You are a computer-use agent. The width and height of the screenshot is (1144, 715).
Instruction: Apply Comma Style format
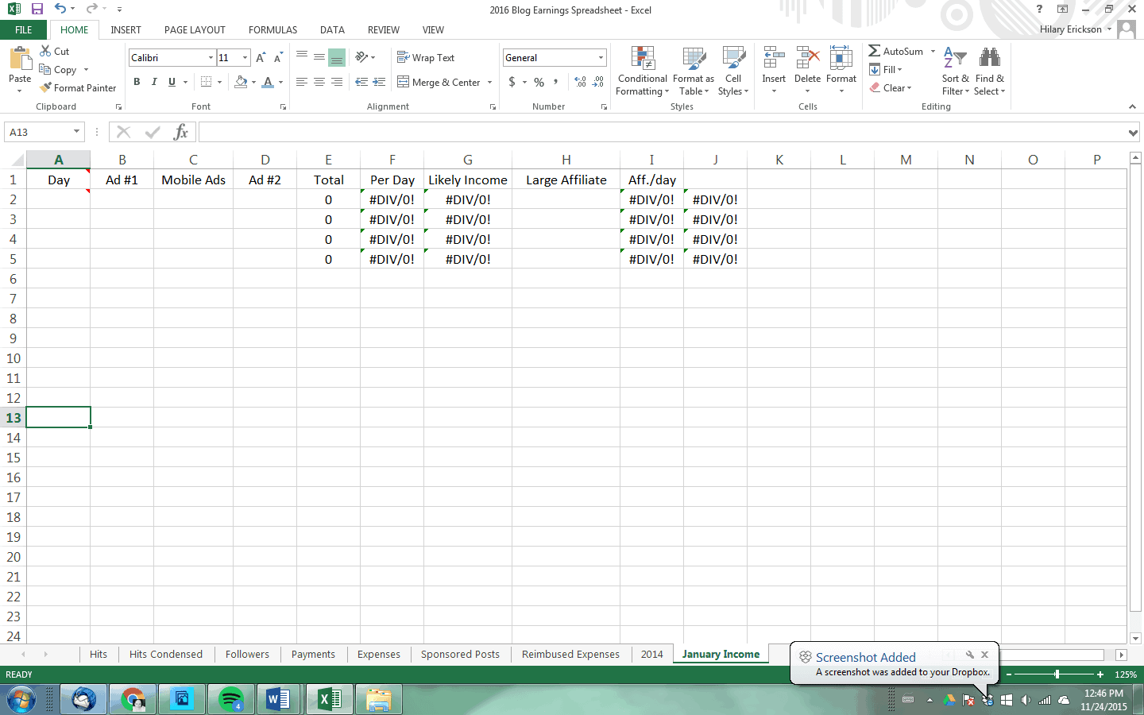click(556, 82)
